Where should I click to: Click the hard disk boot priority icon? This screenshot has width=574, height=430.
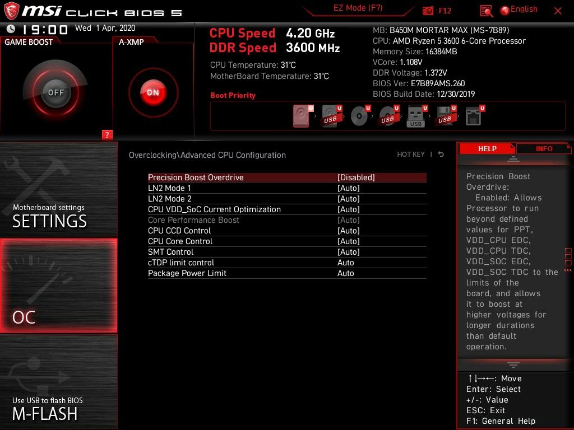tap(302, 116)
